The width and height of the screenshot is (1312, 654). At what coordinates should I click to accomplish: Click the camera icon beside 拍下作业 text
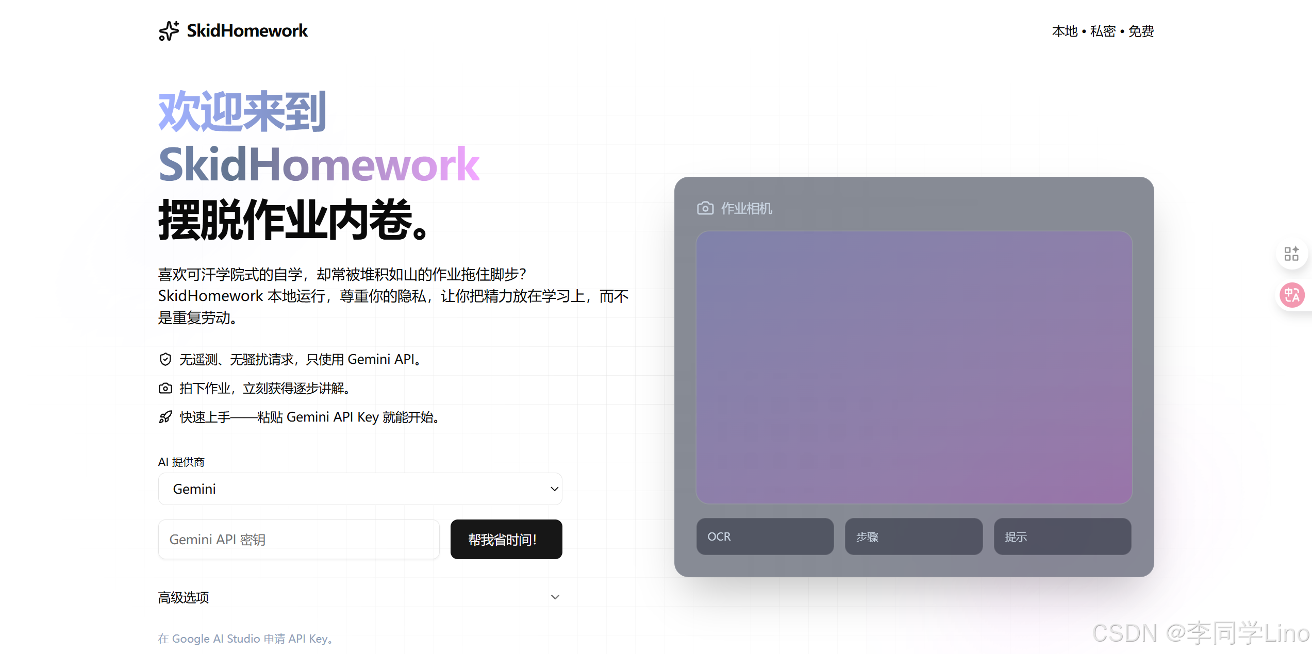pyautogui.click(x=165, y=388)
